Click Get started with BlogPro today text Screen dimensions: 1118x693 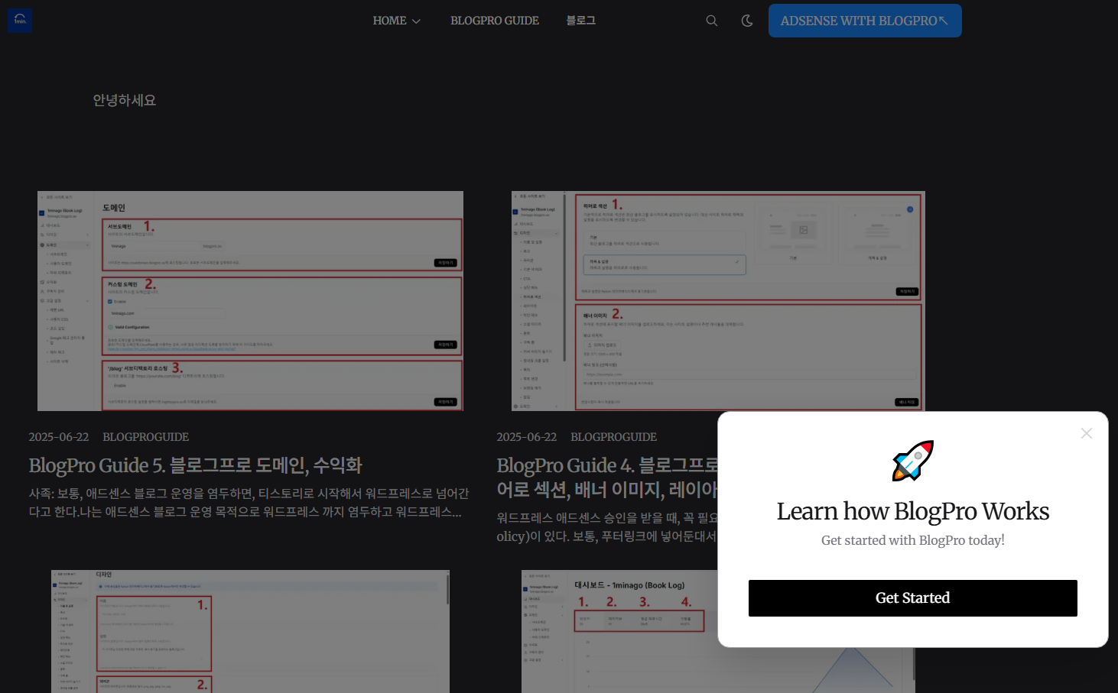(913, 540)
